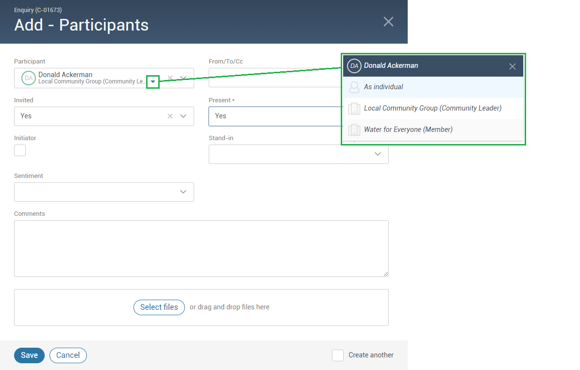Click the DA avatar in Participant field
Image resolution: width=580 pixels, height=370 pixels.
(29, 78)
